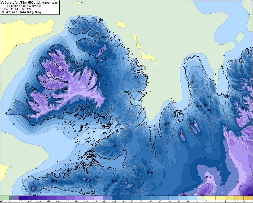Click the 'EC-HRES spá brúuð á 500m net' line
This screenshot has width=253, height=203.
click(21, 6)
